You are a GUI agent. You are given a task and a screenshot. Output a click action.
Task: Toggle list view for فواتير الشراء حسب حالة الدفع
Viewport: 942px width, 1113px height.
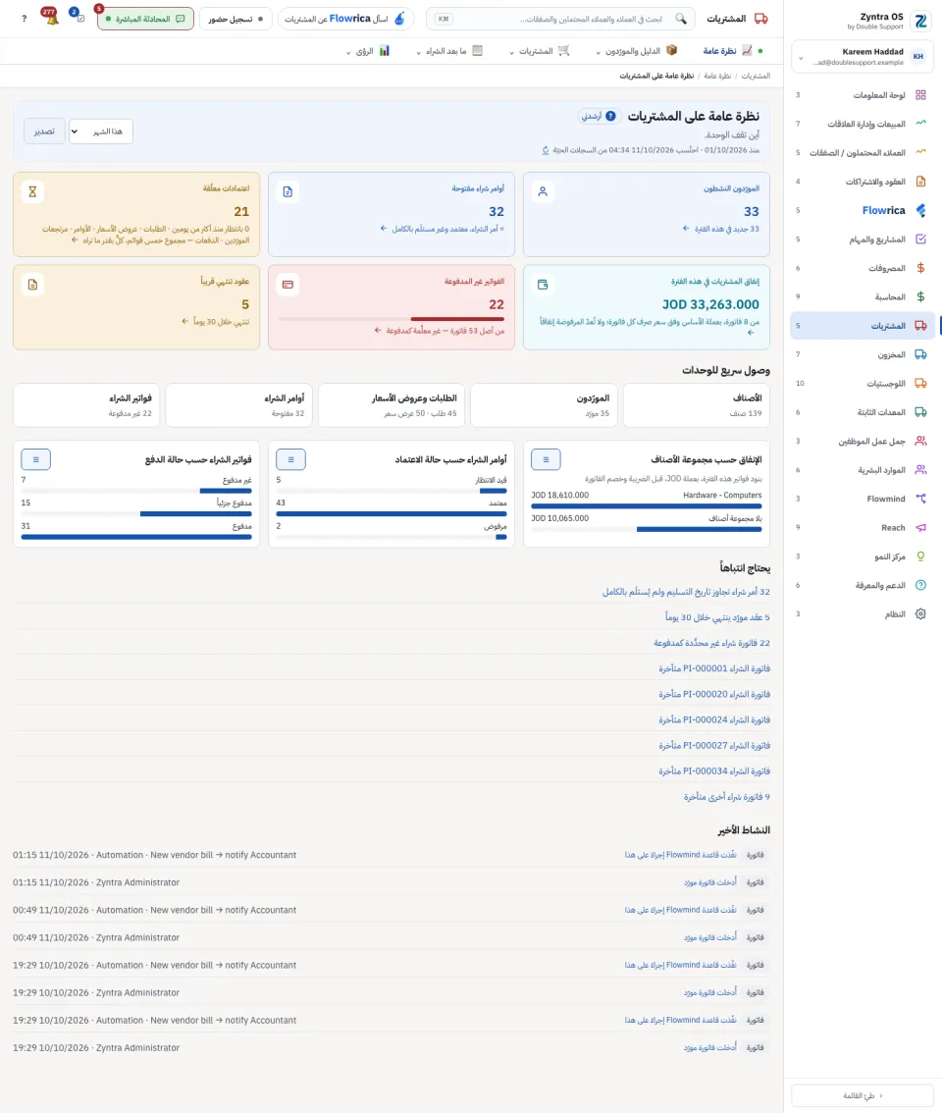tap(35, 459)
